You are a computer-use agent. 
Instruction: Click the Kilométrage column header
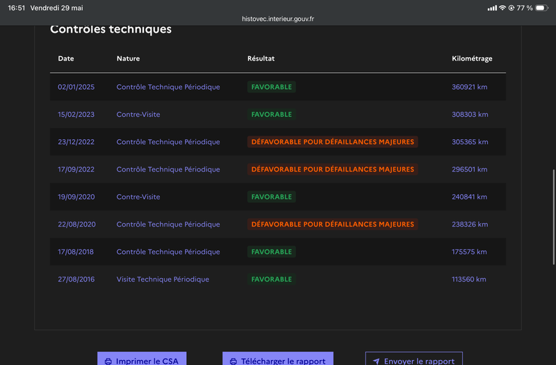472,58
